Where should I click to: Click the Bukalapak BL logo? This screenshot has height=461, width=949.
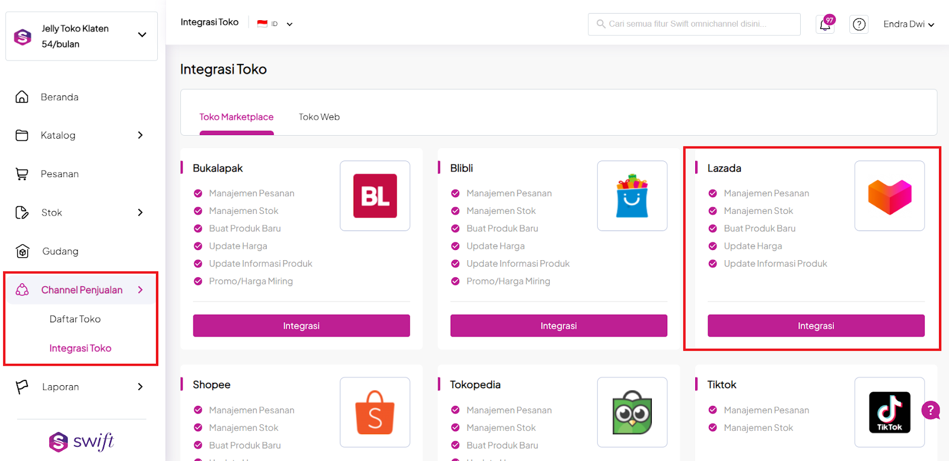(x=375, y=196)
